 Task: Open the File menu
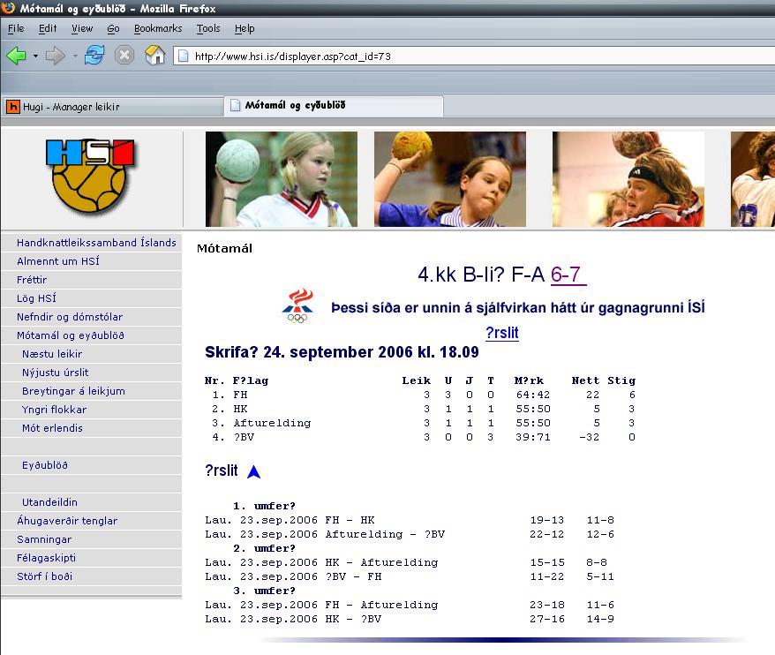16,28
